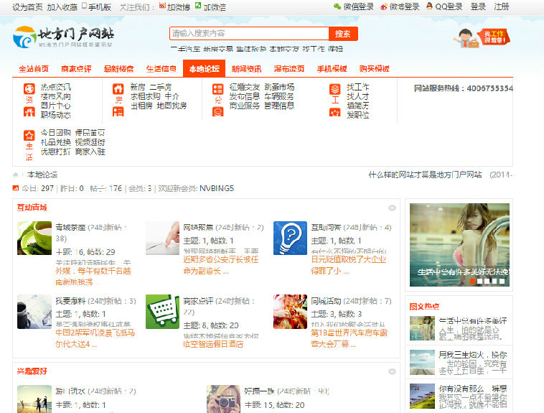
Task: Collapse the 兴趣爱好 forum section
Action: [x=392, y=371]
